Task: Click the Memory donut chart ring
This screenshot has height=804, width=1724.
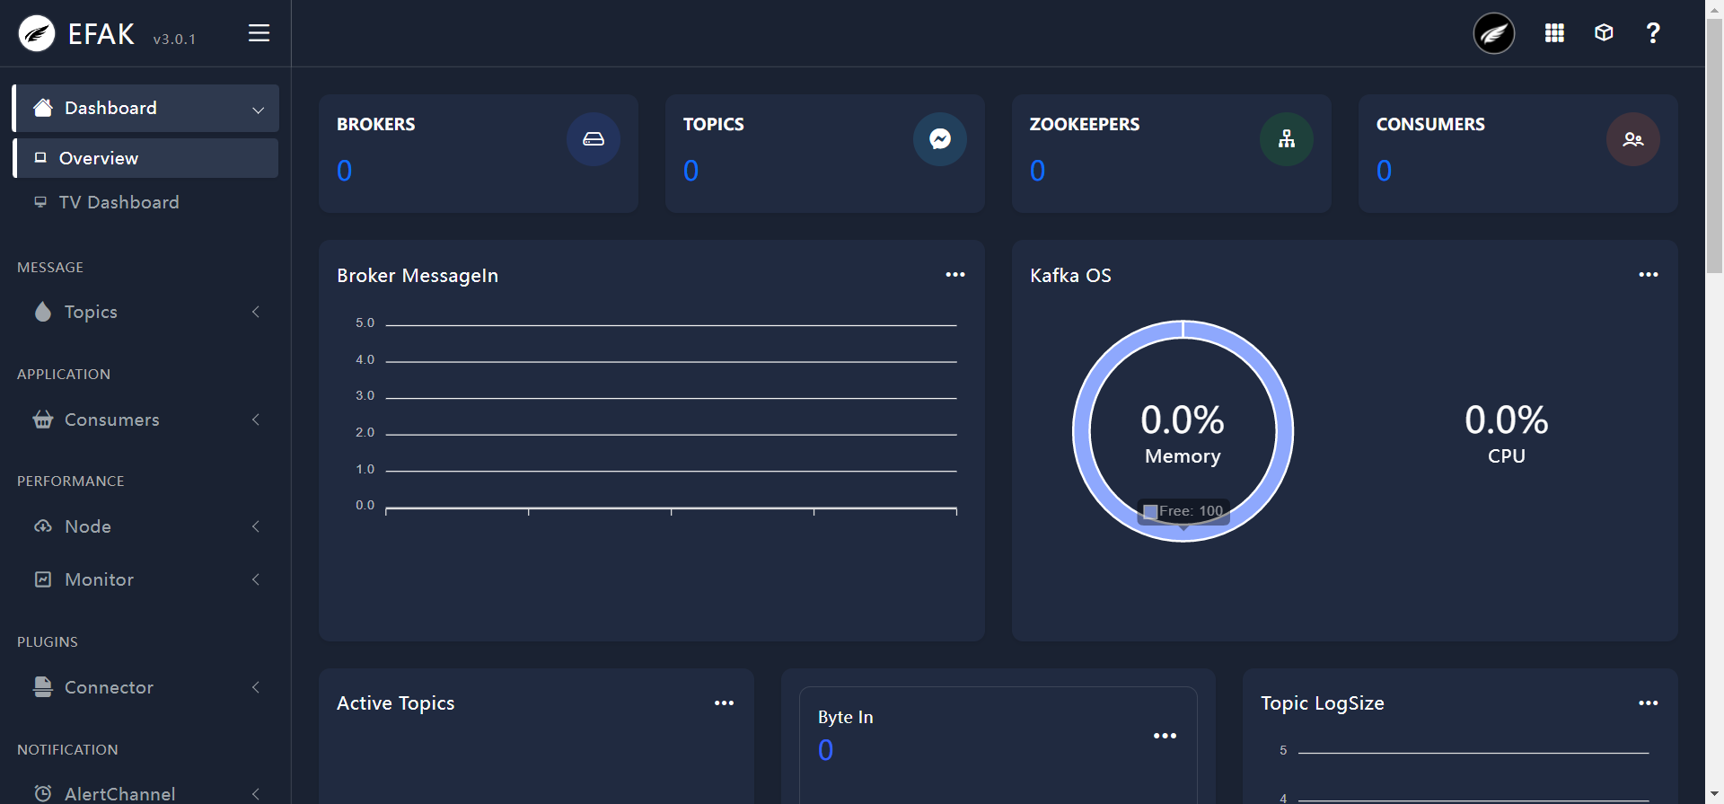Action: 1081,431
